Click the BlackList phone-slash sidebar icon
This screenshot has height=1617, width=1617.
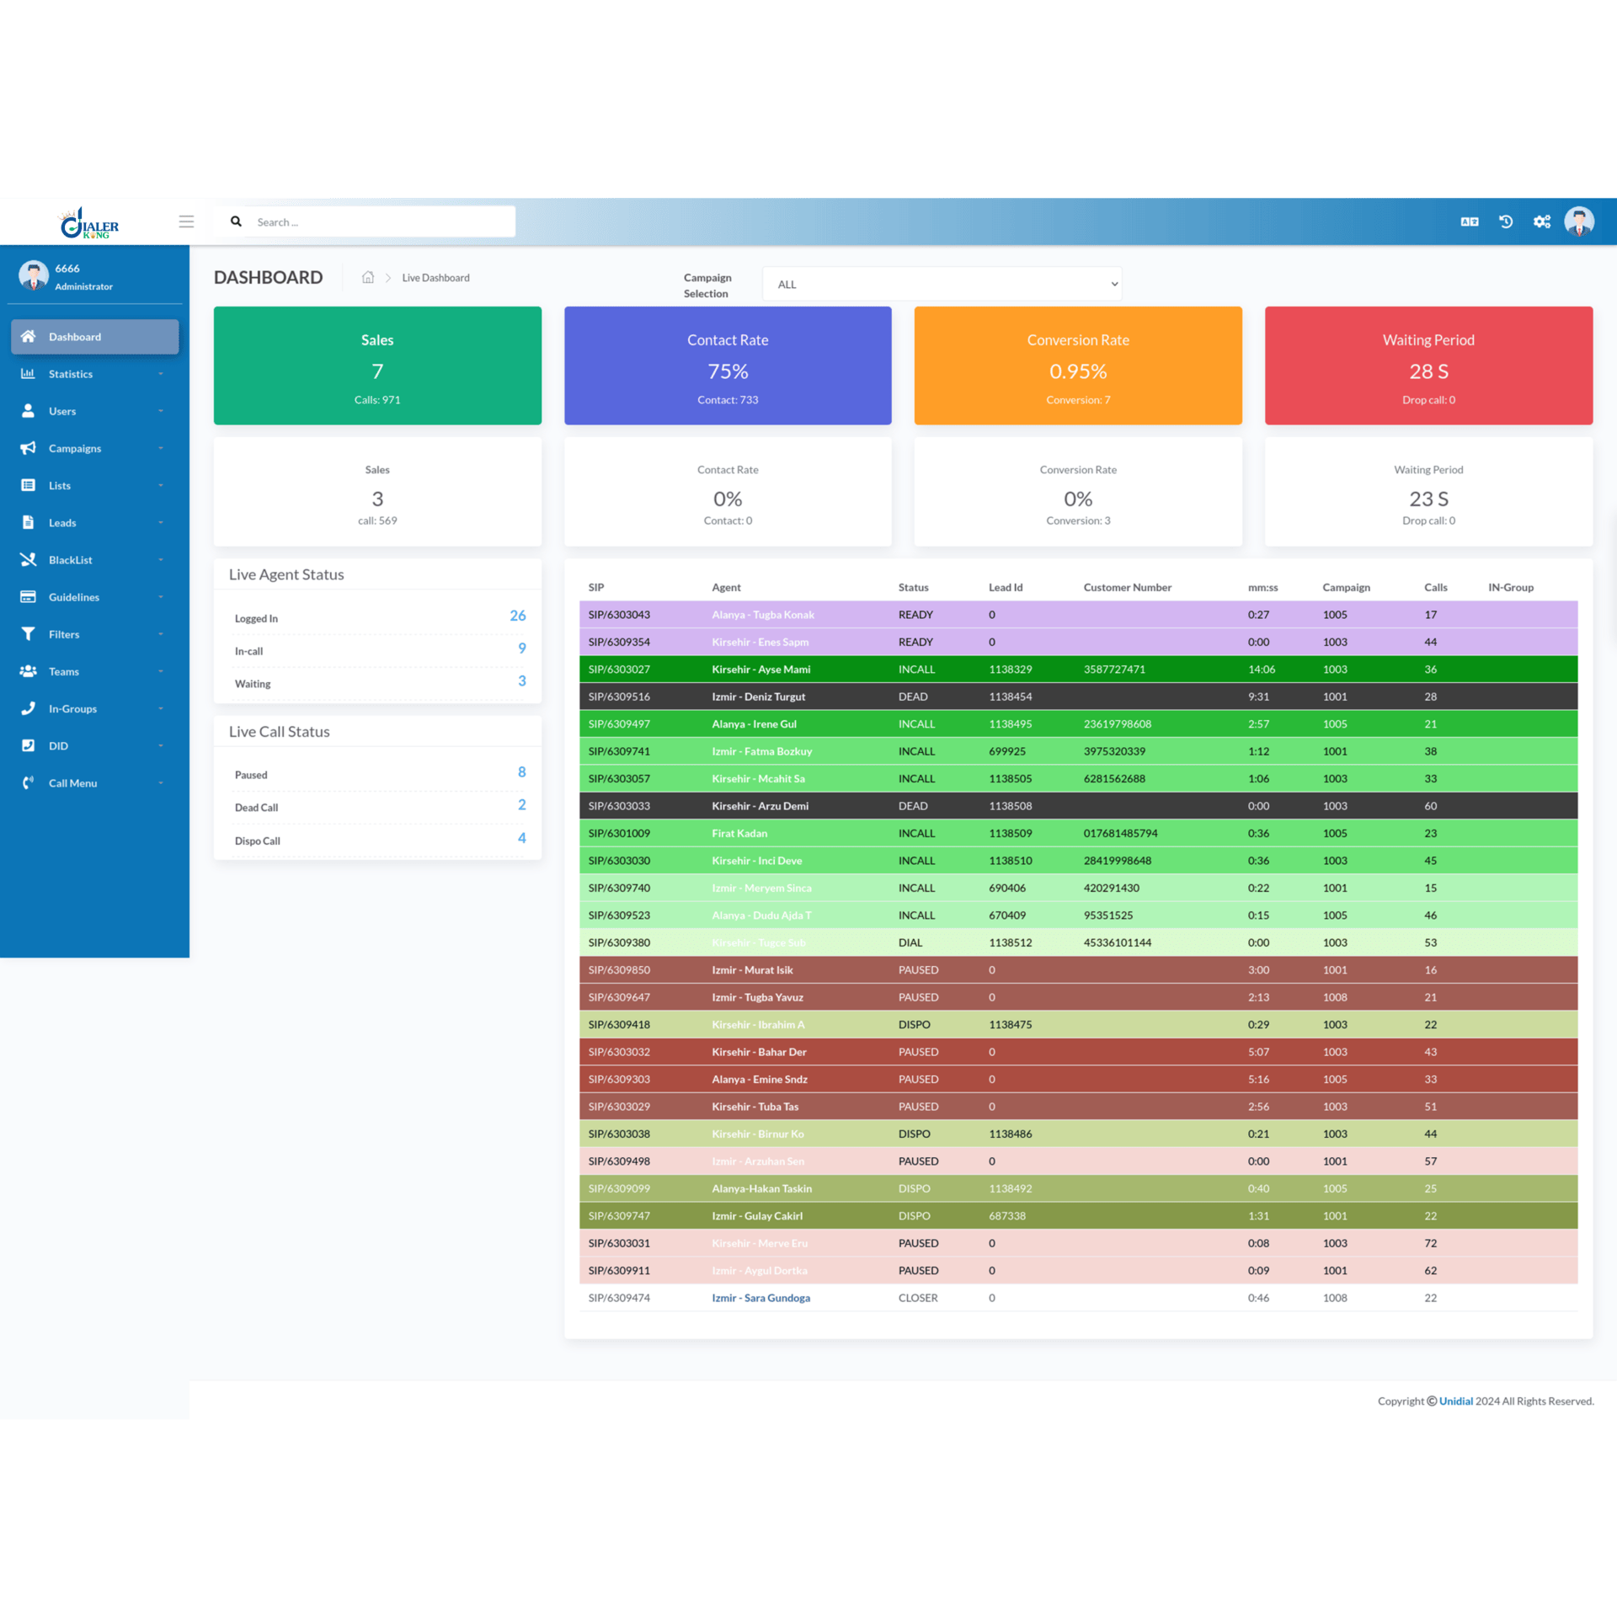[x=28, y=560]
